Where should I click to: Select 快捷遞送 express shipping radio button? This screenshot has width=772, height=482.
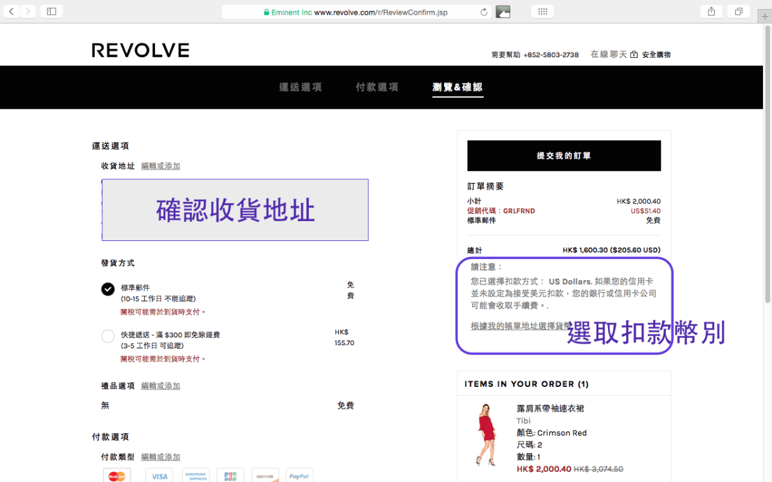108,336
